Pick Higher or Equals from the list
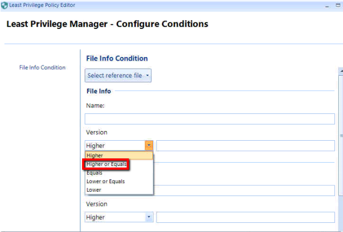The image size is (343, 232). [x=106, y=164]
